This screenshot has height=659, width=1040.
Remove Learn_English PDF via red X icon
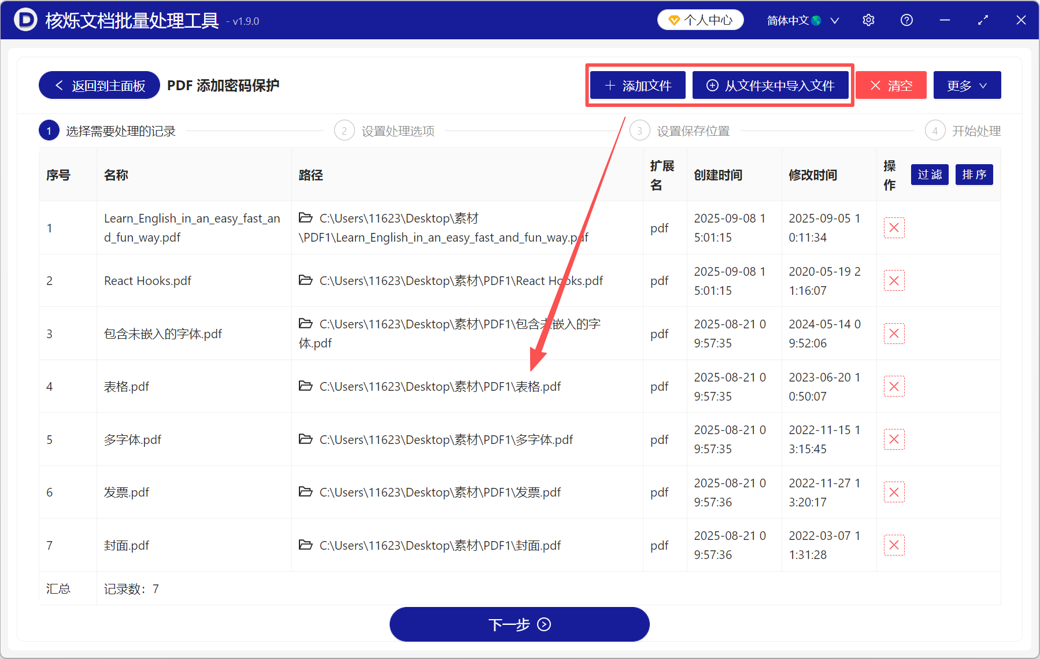pyautogui.click(x=894, y=228)
